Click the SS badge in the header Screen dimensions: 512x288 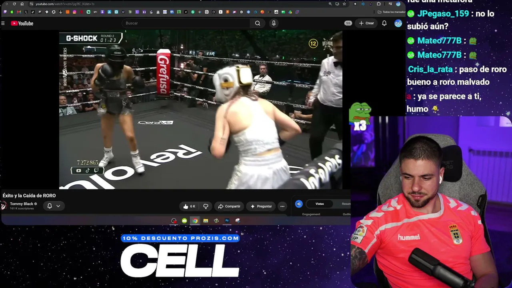tap(348, 23)
